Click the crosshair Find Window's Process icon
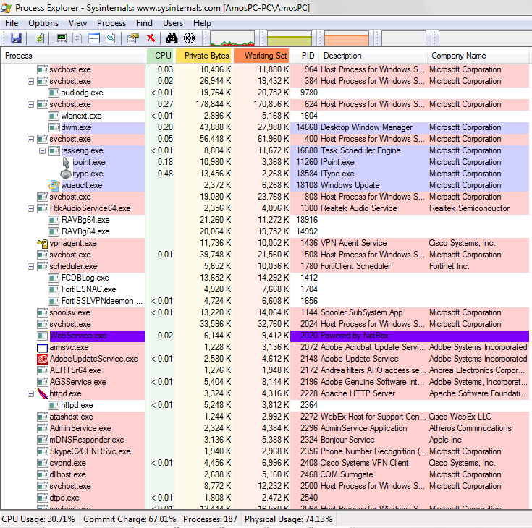This screenshot has height=528, width=532. 190,38
